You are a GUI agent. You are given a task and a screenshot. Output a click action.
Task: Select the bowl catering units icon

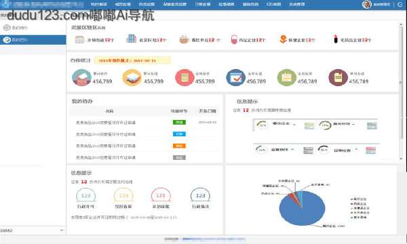pos(184,39)
